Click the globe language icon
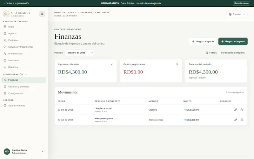The width and height of the screenshot is (254, 159). point(230,14)
